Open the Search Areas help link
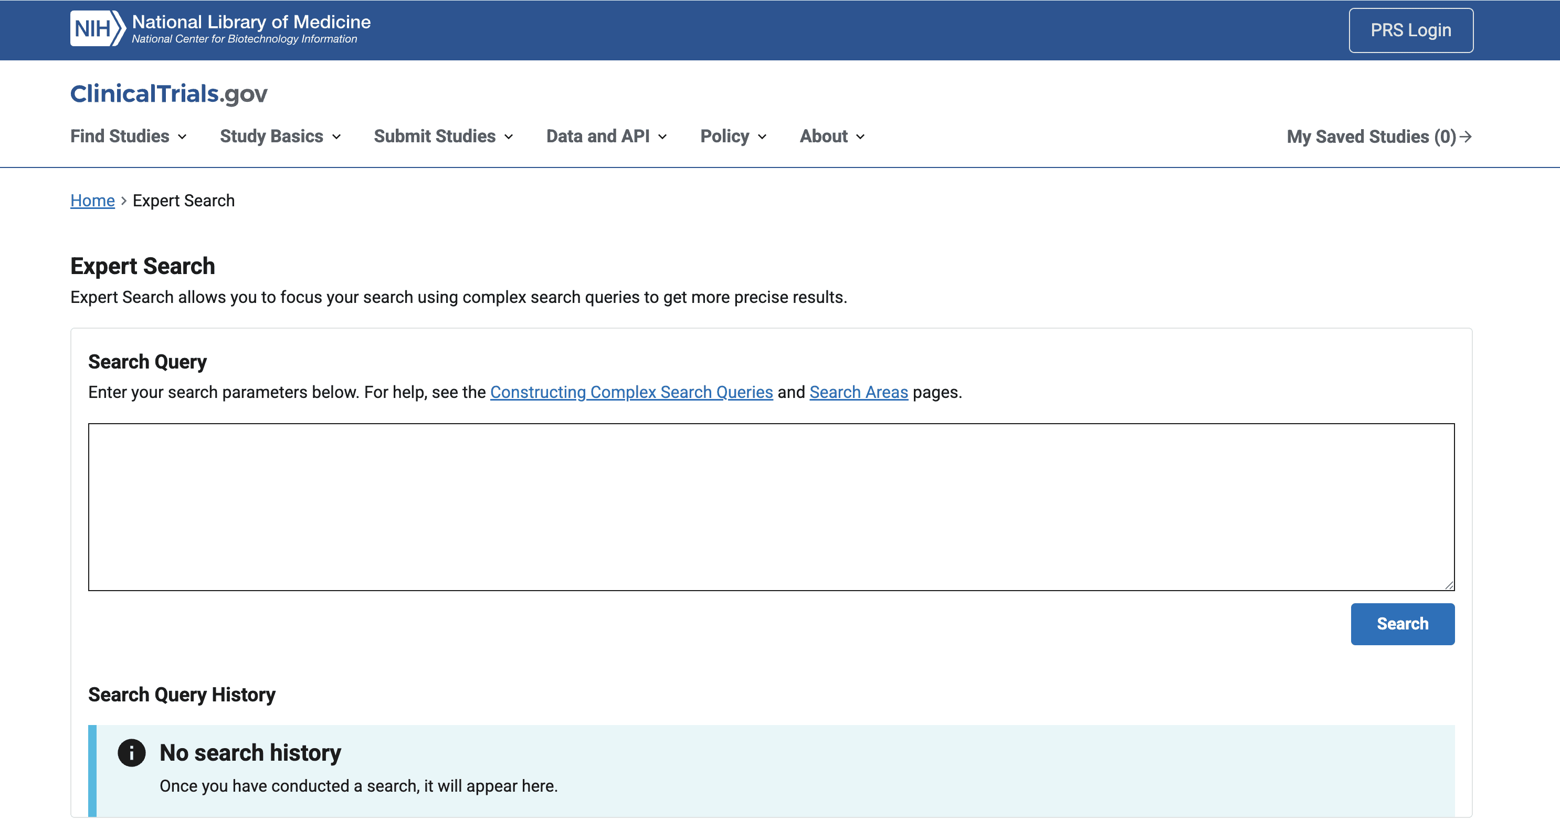 [858, 393]
